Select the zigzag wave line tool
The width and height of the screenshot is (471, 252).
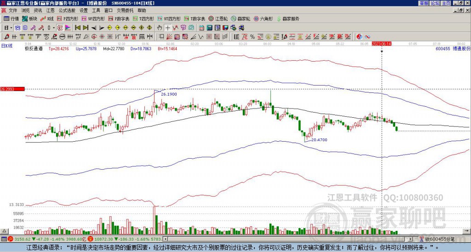(x=201, y=37)
